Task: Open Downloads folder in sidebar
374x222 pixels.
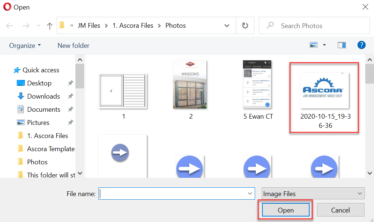Action: click(43, 96)
